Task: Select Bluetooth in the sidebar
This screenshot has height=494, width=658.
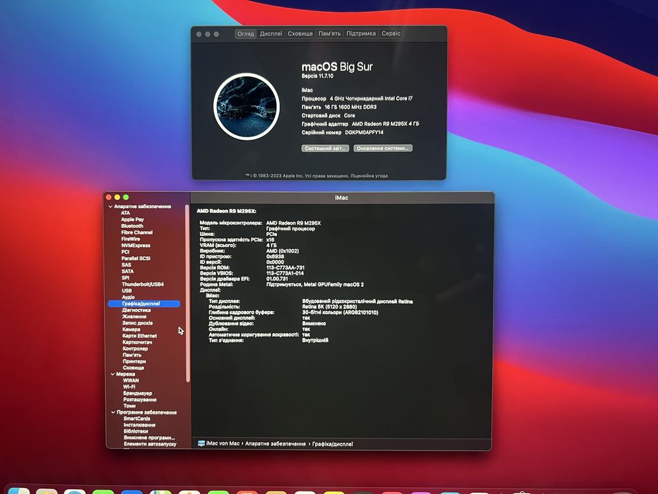Action: (132, 226)
